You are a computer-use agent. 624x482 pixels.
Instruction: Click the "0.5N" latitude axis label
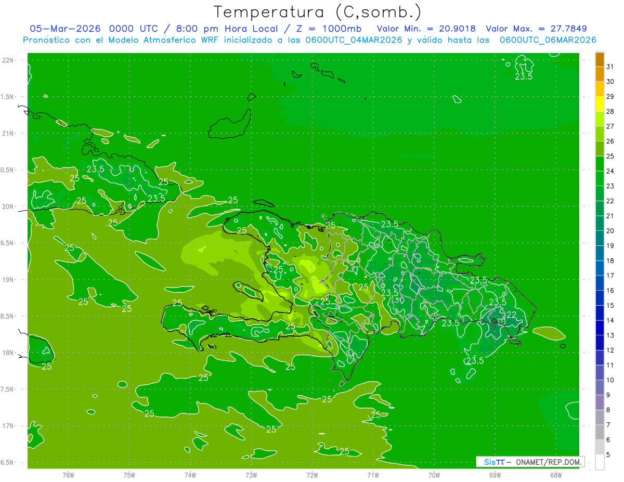coord(8,170)
